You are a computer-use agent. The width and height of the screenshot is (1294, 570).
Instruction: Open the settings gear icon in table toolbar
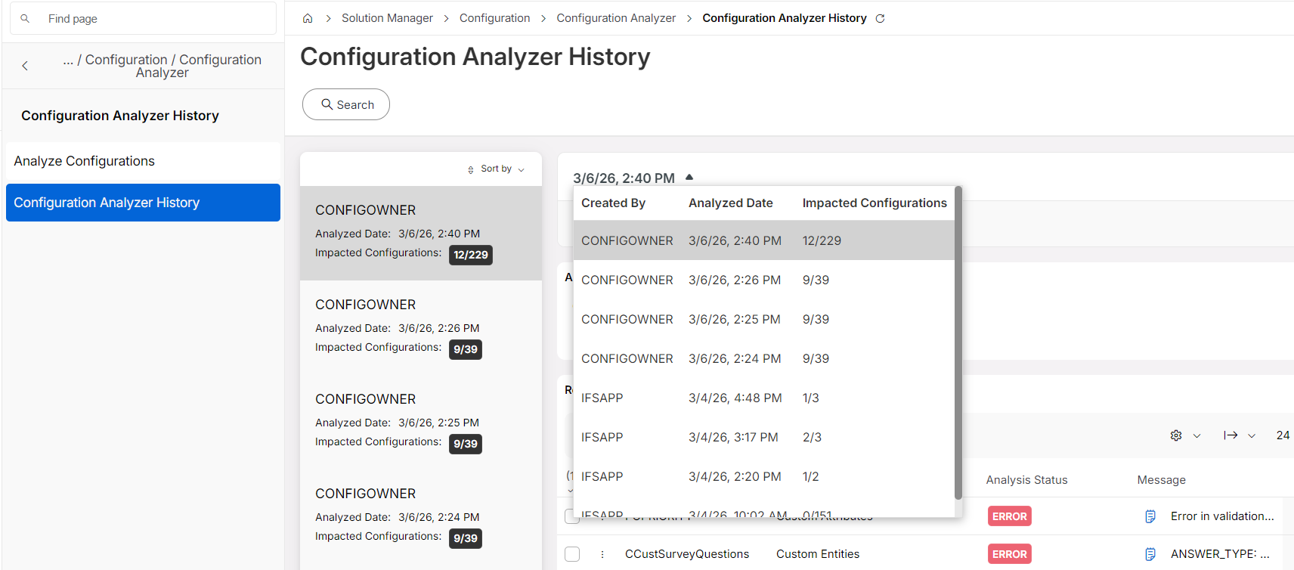pyautogui.click(x=1176, y=435)
